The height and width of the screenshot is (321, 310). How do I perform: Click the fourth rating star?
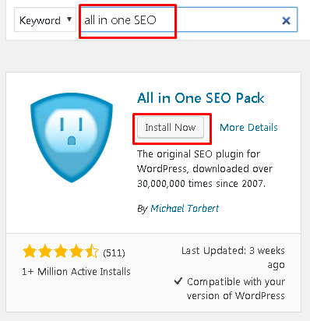[x=76, y=251]
